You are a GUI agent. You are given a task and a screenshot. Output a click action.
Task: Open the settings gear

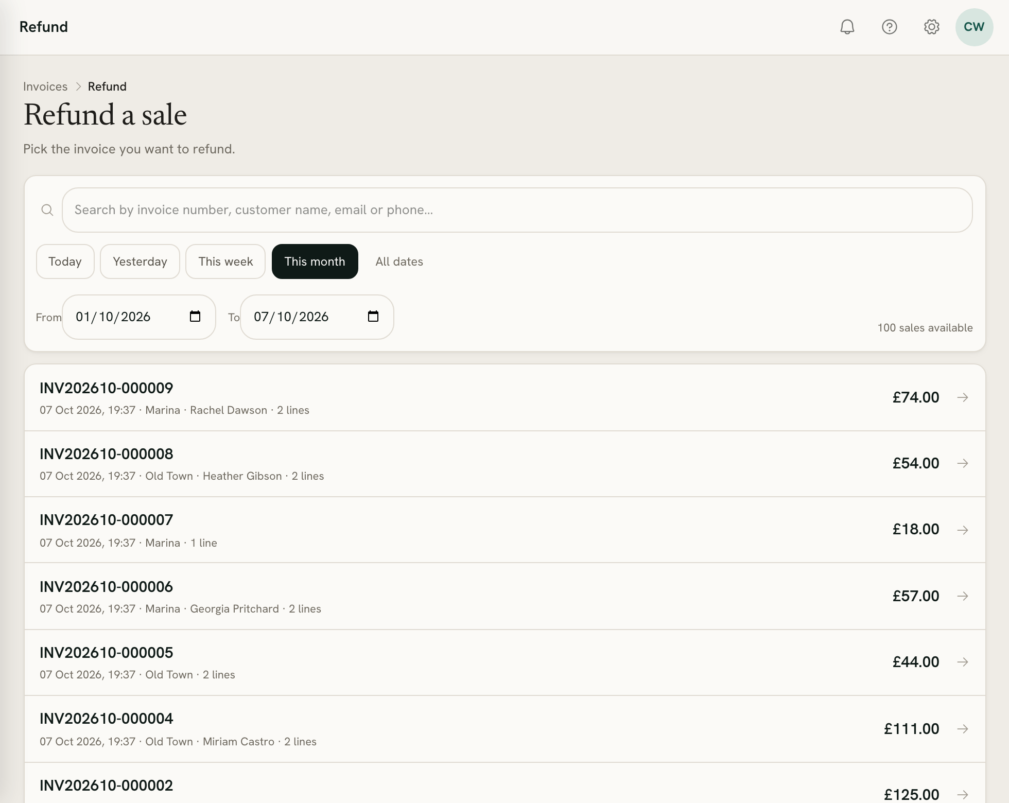tap(932, 27)
